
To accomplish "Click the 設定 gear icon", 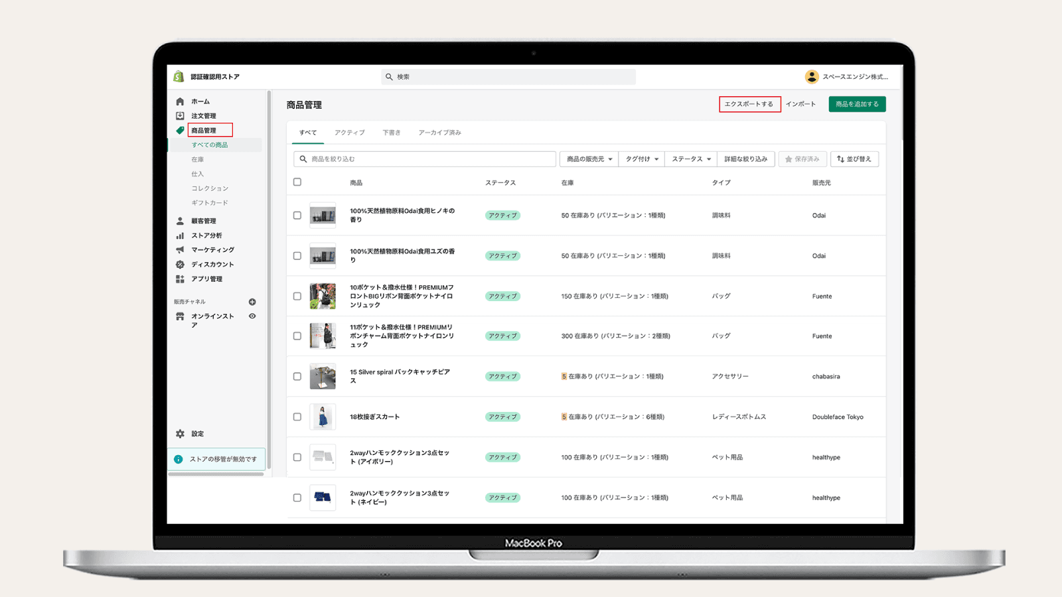I will point(179,433).
